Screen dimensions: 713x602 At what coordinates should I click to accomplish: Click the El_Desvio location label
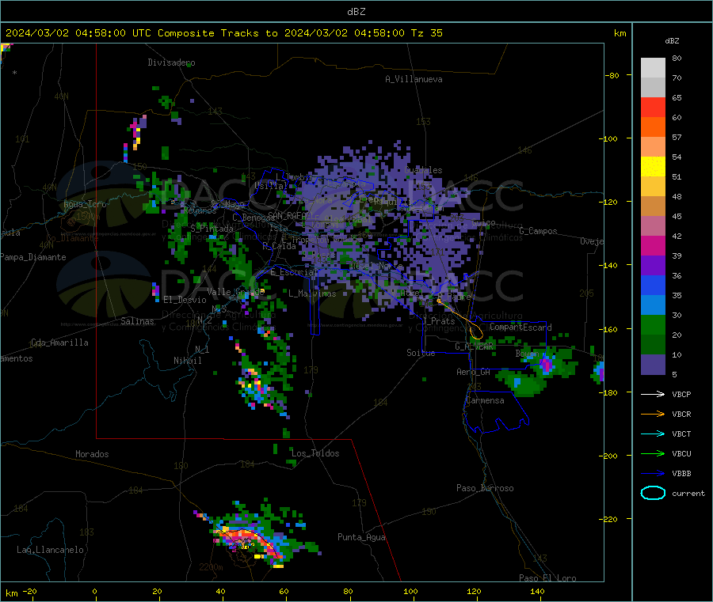coord(185,300)
